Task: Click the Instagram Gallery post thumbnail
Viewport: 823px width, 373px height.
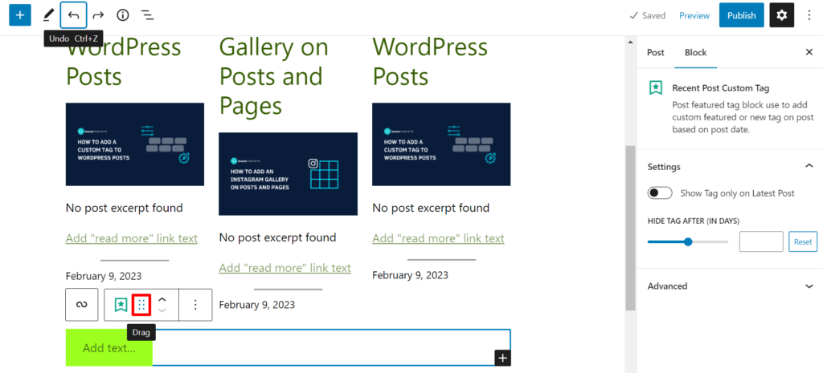Action: click(x=289, y=173)
